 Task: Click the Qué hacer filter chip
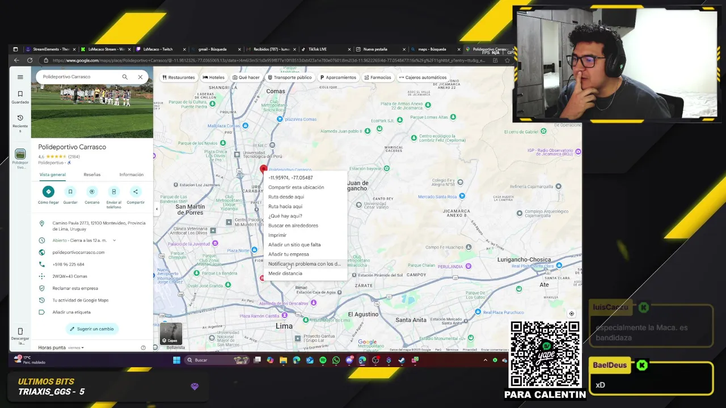pyautogui.click(x=246, y=78)
